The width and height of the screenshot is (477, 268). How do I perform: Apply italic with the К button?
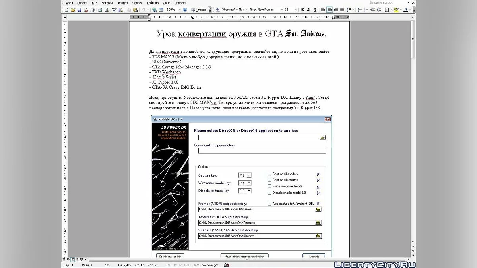click(x=308, y=10)
